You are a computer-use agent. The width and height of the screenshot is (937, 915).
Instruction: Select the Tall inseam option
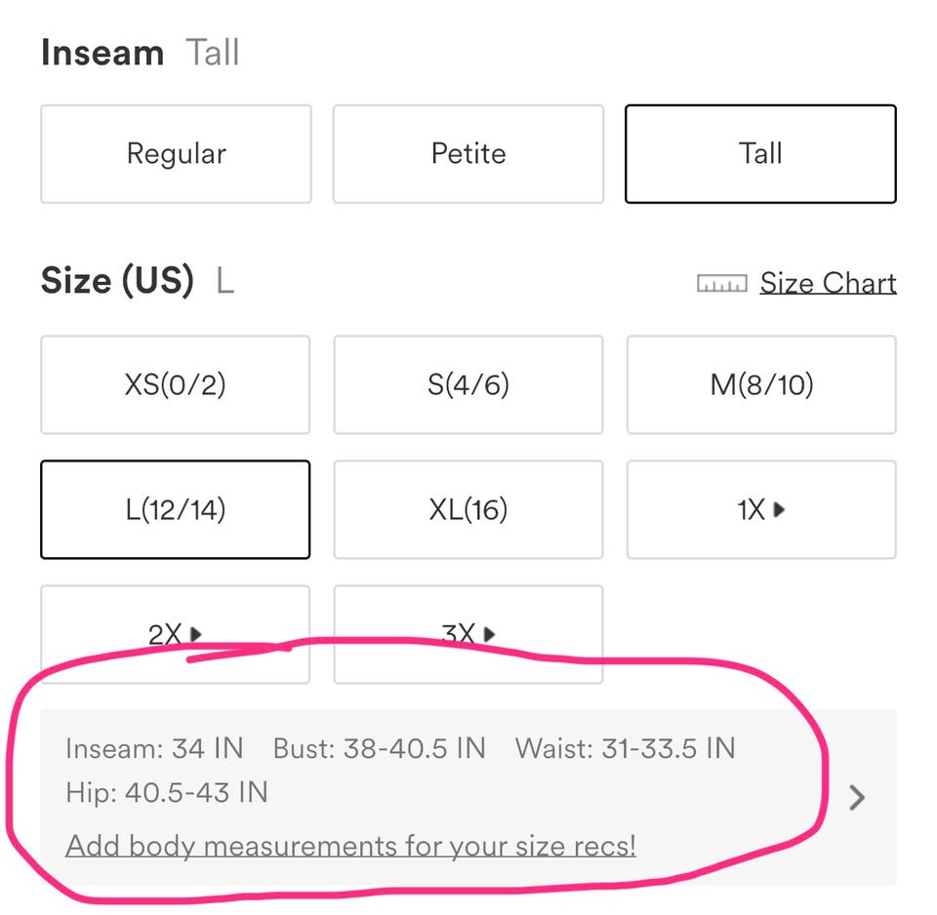click(x=760, y=154)
